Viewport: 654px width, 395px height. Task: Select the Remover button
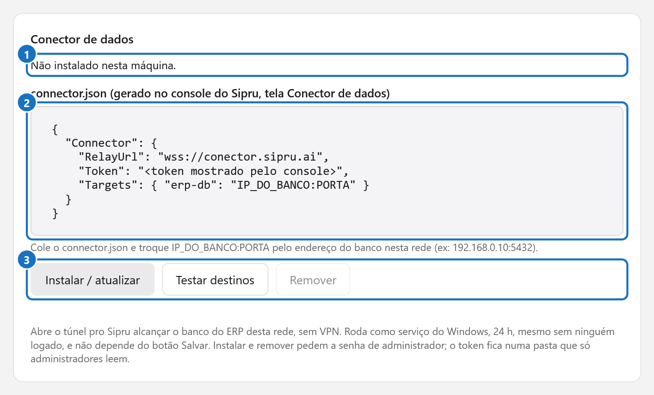point(313,280)
